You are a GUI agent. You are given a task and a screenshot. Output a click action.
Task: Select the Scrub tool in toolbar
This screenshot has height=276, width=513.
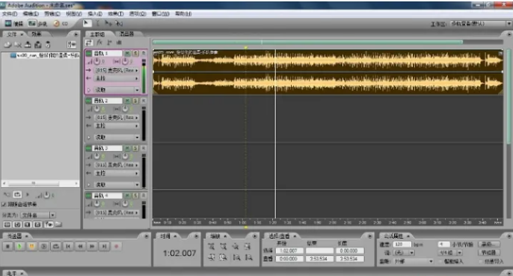click(119, 23)
